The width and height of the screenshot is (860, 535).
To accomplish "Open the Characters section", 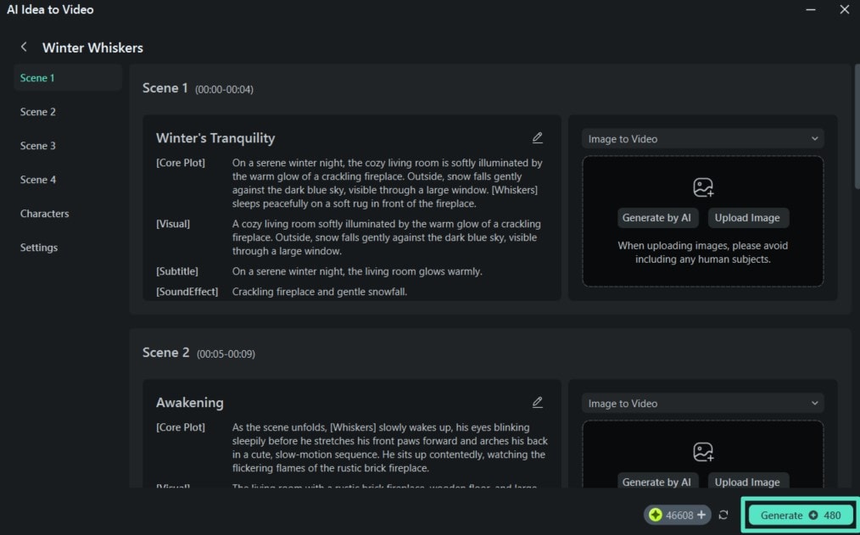I will tap(44, 214).
